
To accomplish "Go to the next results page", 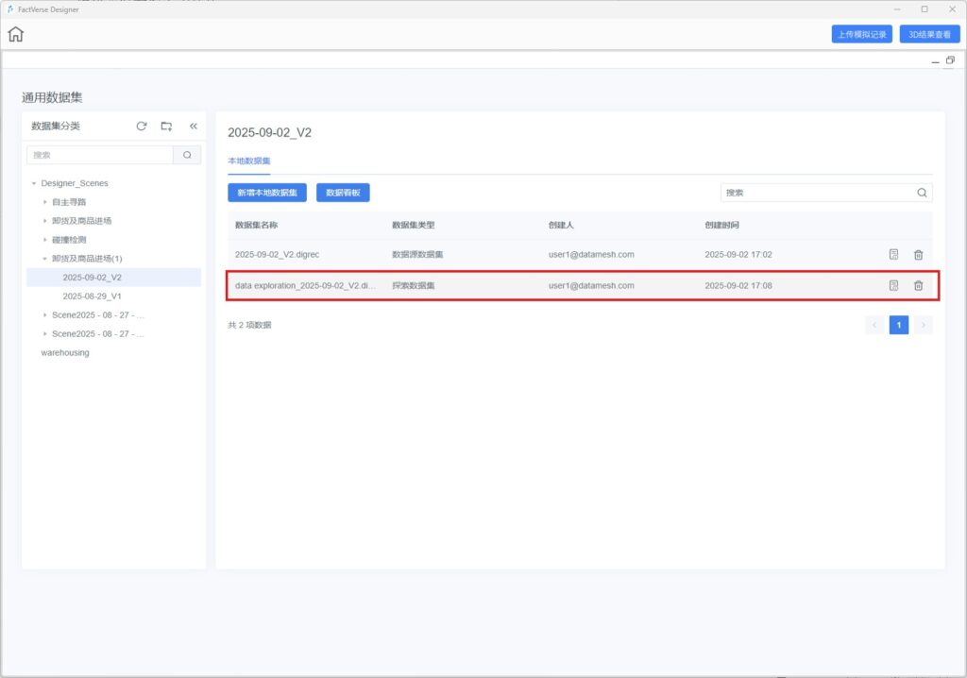I will click(x=924, y=325).
